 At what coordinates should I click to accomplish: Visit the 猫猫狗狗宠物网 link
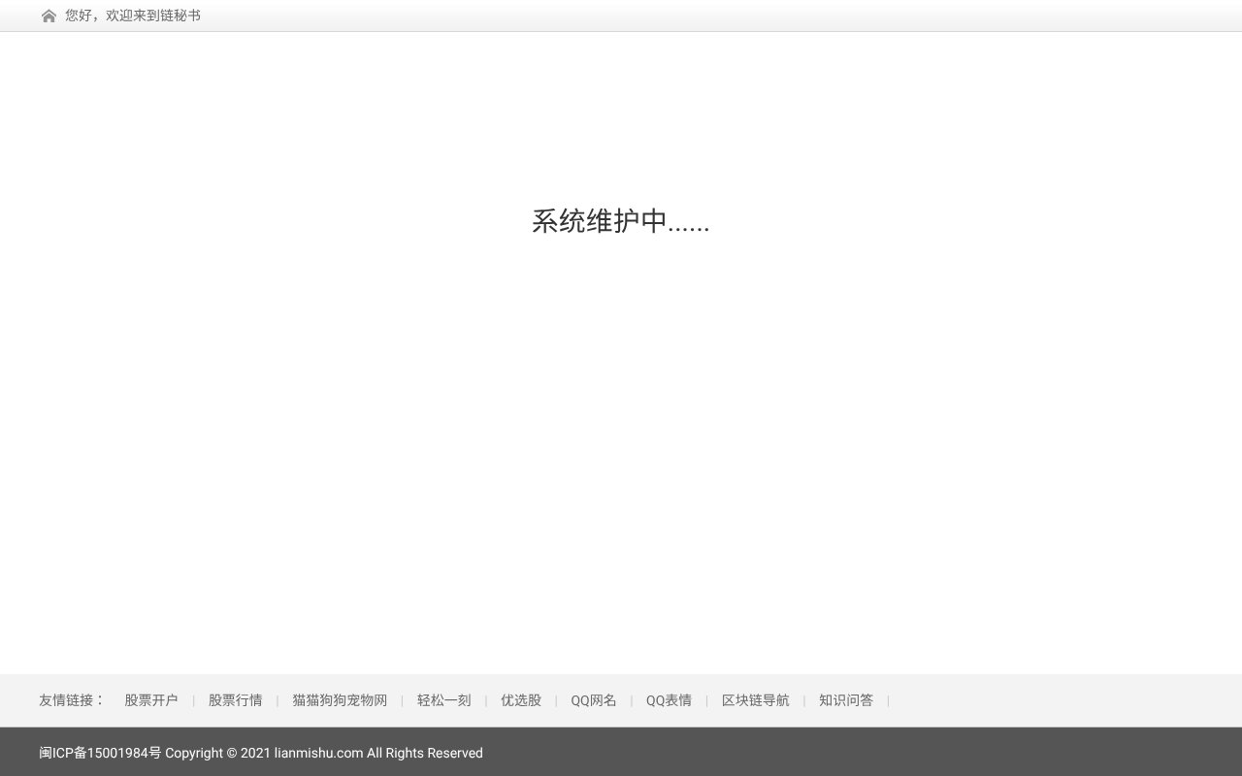(x=340, y=700)
